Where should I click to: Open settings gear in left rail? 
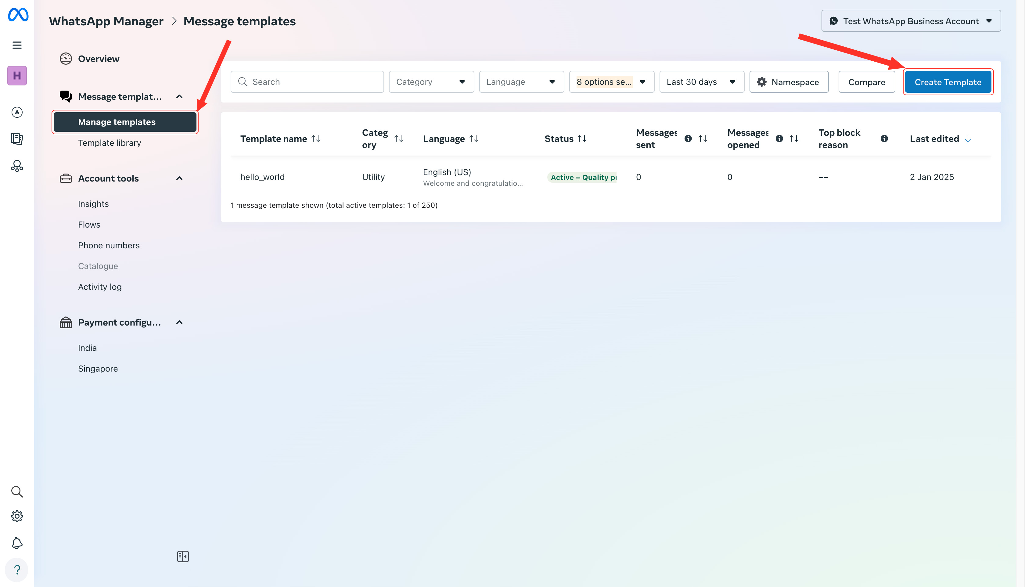pyautogui.click(x=17, y=517)
